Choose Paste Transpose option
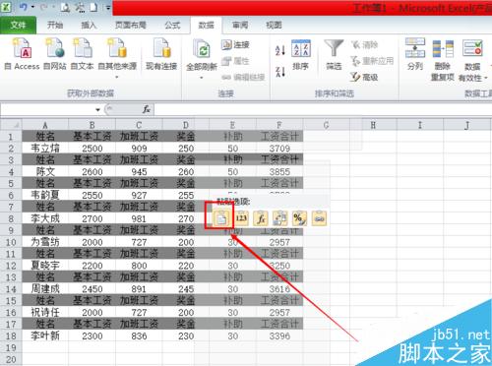Screen dimensions: 492x366 (x=279, y=218)
